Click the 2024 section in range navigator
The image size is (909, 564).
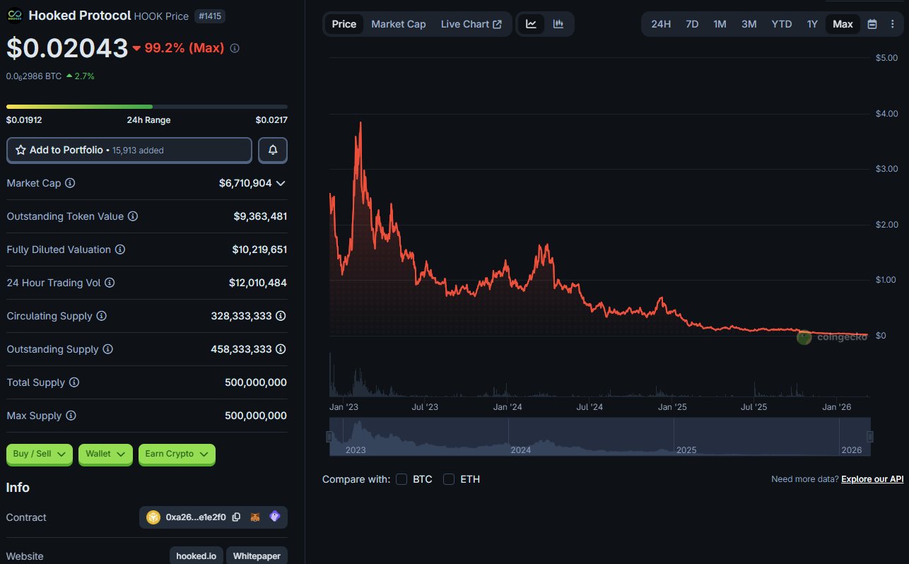point(591,437)
